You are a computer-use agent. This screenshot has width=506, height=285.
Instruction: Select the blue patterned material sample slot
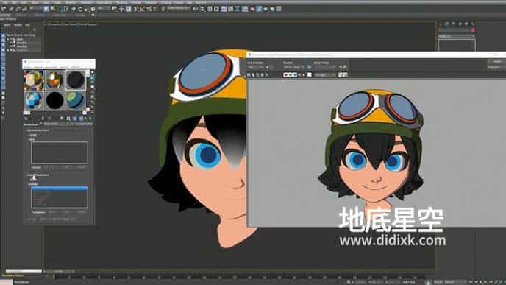point(34,100)
